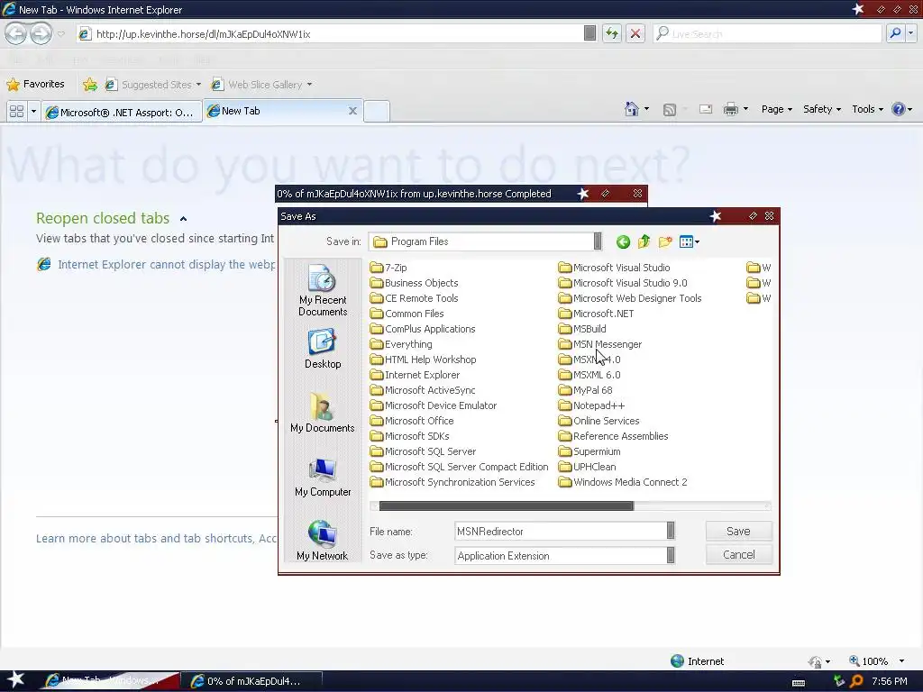This screenshot has height=692, width=923.
Task: Click the Read Mail icon
Action: (705, 109)
